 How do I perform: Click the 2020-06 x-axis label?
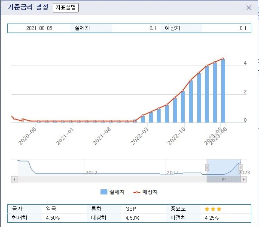pyautogui.click(x=27, y=136)
